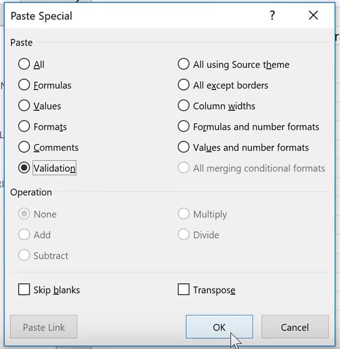Cancel the Paste Special dialog
Screen dimensions: 340x349
click(295, 327)
